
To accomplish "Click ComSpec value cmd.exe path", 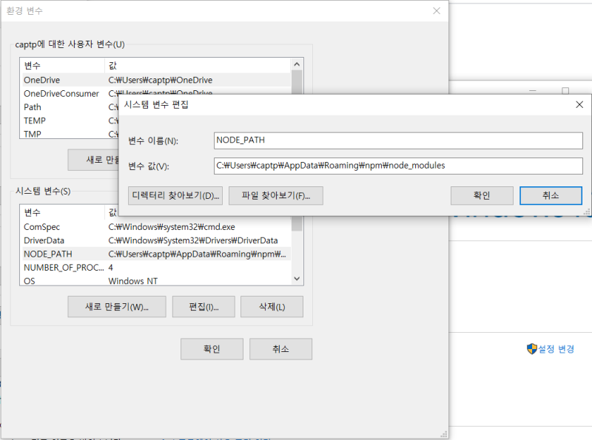I will pos(172,227).
